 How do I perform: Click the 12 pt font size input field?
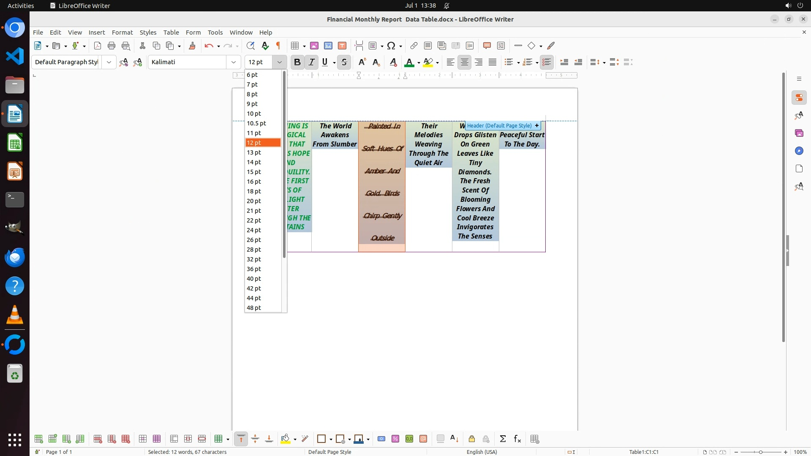259,62
